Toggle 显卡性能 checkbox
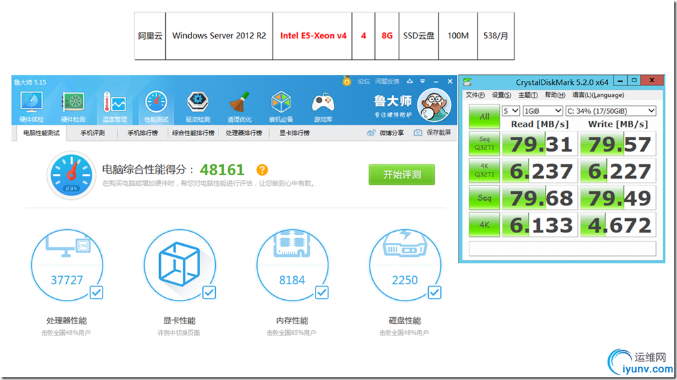Screen dimensions: 677x380 (209, 292)
